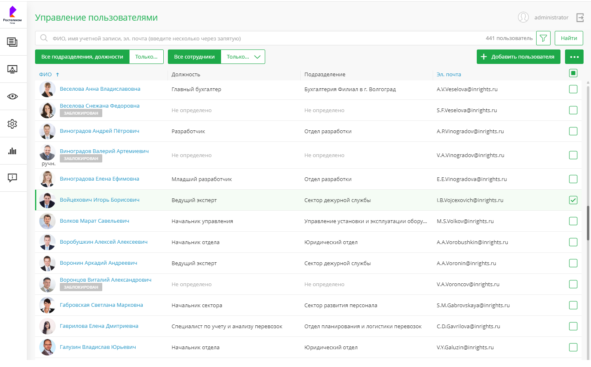Open the documents list icon in sidebar
591x367 pixels.
click(12, 42)
